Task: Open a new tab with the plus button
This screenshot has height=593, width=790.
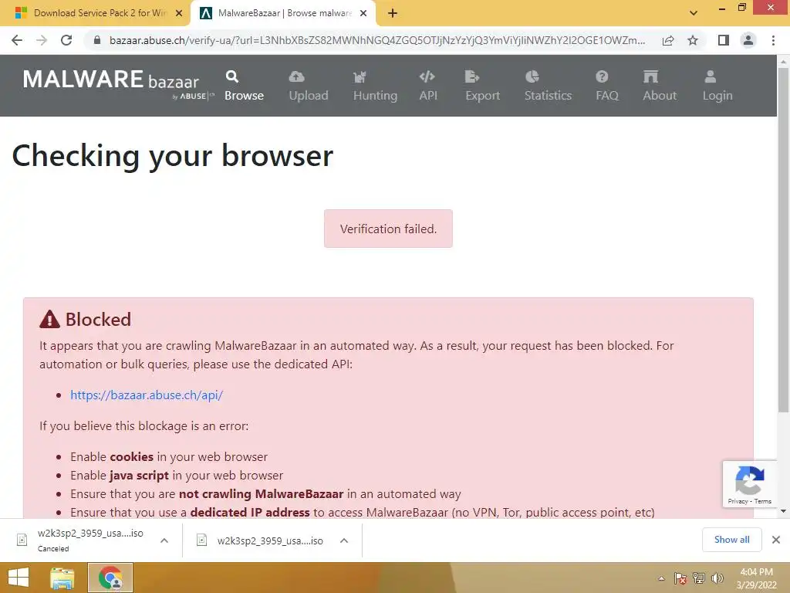Action: [393, 13]
